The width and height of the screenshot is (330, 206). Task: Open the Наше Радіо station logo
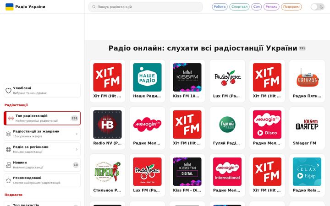(147, 77)
